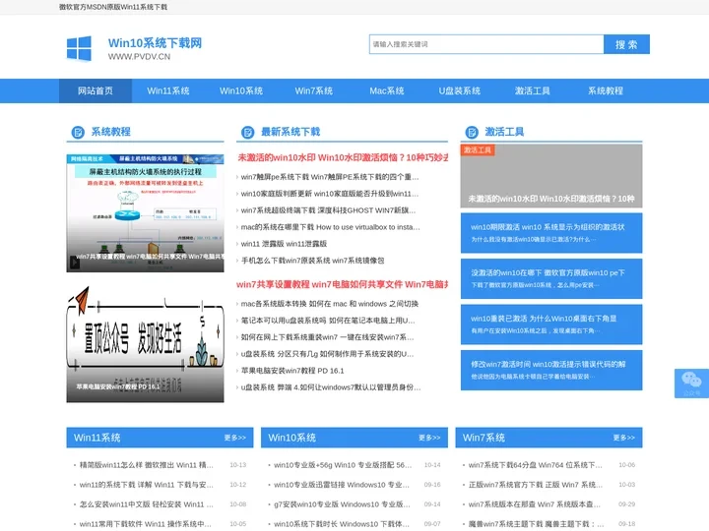Click the 最新系统下载 section heading icon
This screenshot has height=531, width=709.
248,133
